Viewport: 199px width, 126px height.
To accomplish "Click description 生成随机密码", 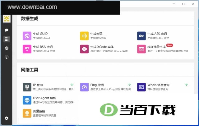I will tap(98, 38).
